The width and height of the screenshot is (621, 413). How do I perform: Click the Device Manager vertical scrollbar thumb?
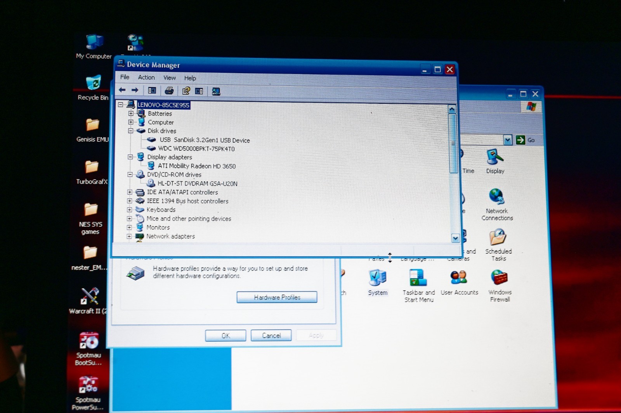pyautogui.click(x=453, y=143)
